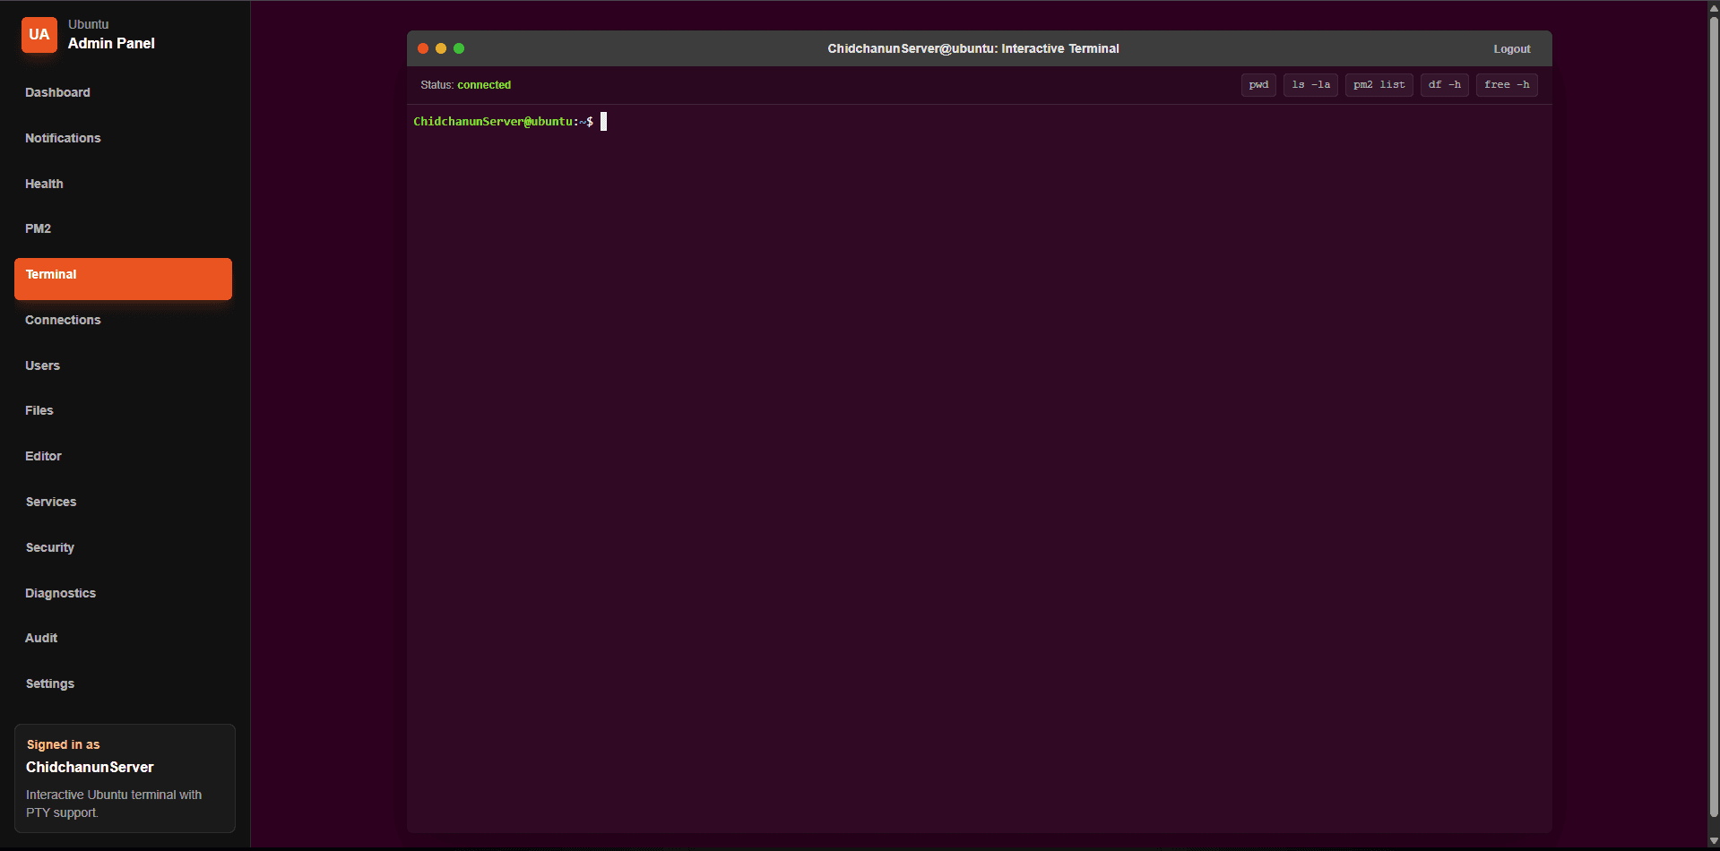
Task: Click the UA logo icon
Action: (x=39, y=35)
